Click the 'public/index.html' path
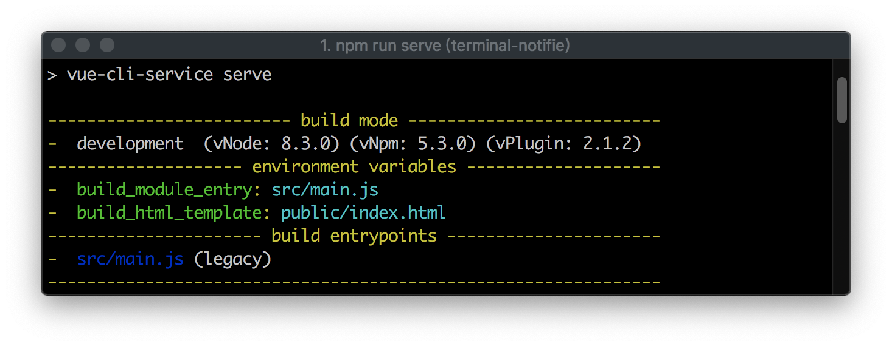Image resolution: width=892 pixels, height=346 pixels. pos(363,213)
